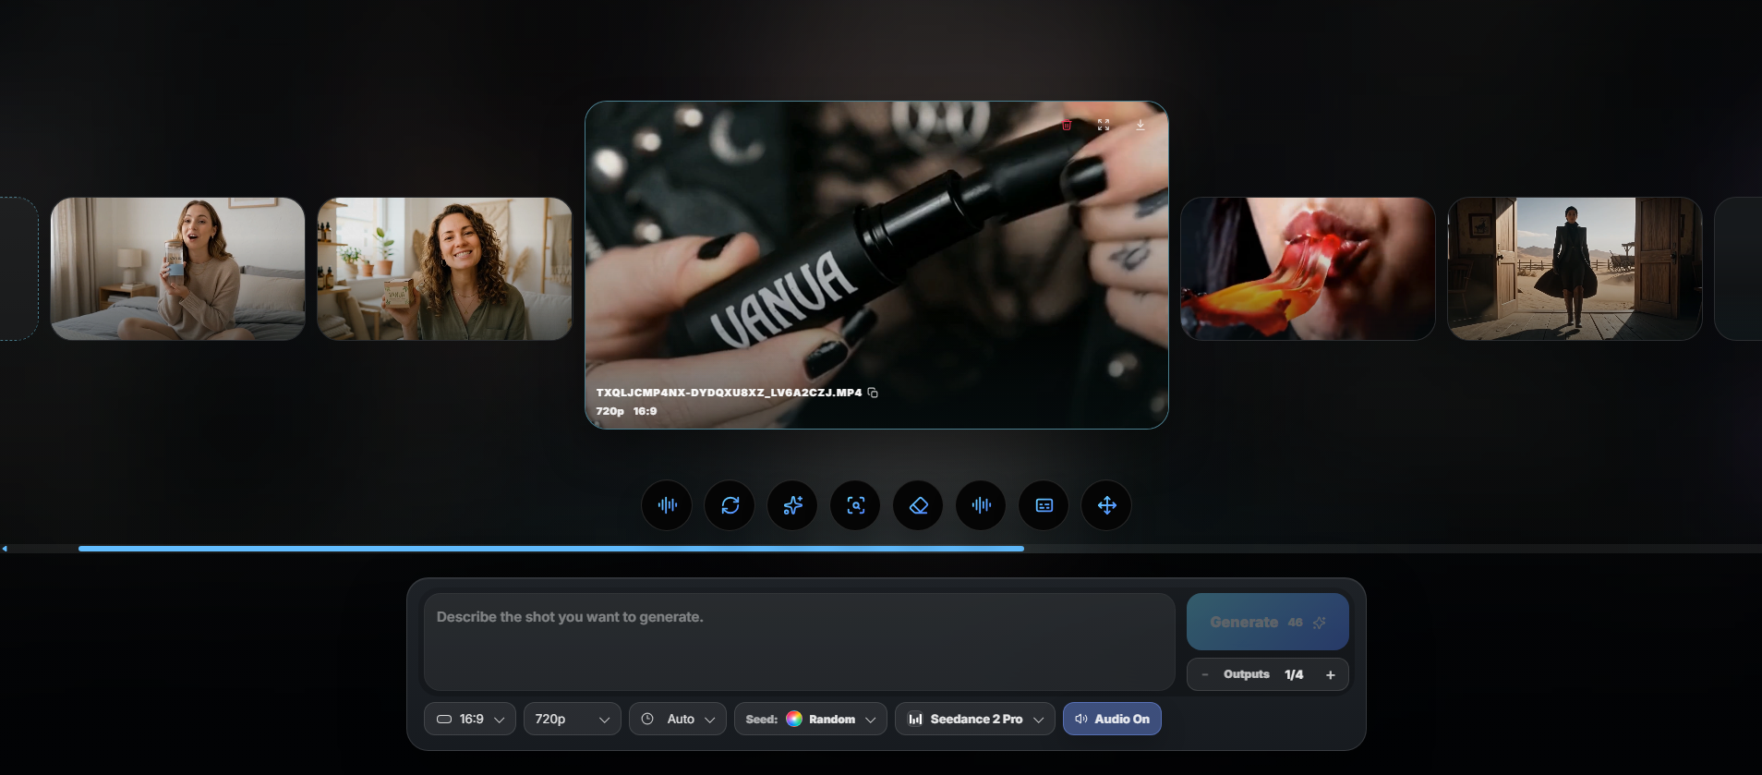Click the 16:9 label on the video card
Image resolution: width=1762 pixels, height=775 pixels.
(645, 411)
